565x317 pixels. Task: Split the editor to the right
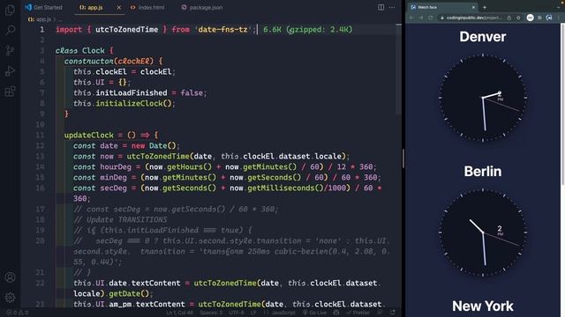point(380,7)
